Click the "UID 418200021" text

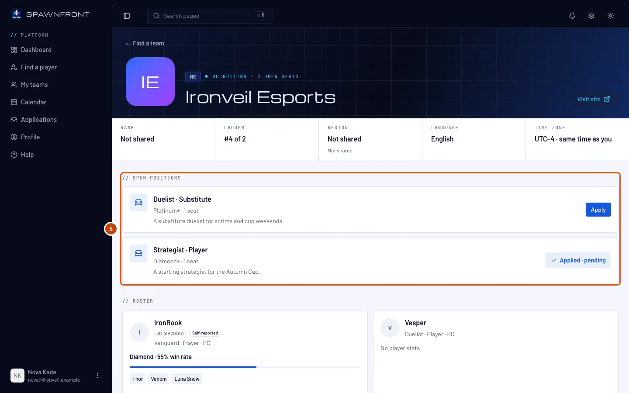tap(170, 334)
